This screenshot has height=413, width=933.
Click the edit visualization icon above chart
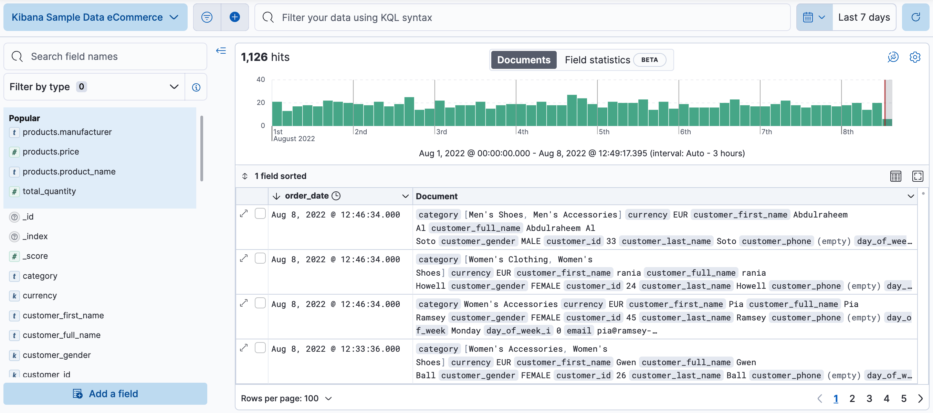[893, 57]
